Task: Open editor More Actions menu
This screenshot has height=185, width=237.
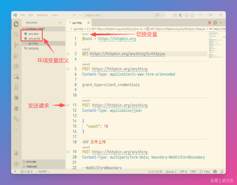Action: (x=221, y=23)
